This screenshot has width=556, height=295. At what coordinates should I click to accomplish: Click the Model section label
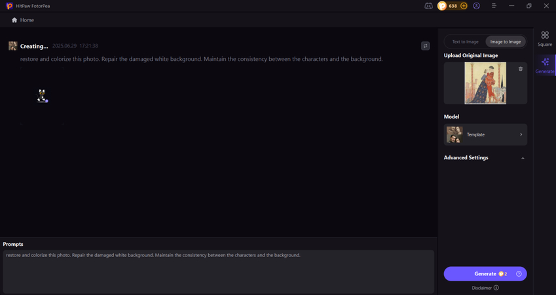(451, 117)
